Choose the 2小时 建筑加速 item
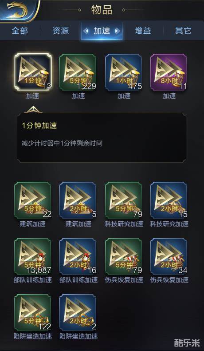Image resolution: width=204 pixels, height=351 pixels. [78, 200]
